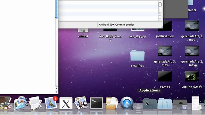Select the cliff.txt file icon

pyautogui.click(x=83, y=31)
